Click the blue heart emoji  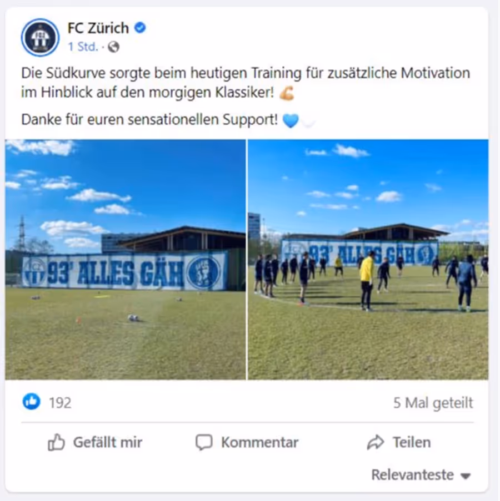click(x=291, y=120)
